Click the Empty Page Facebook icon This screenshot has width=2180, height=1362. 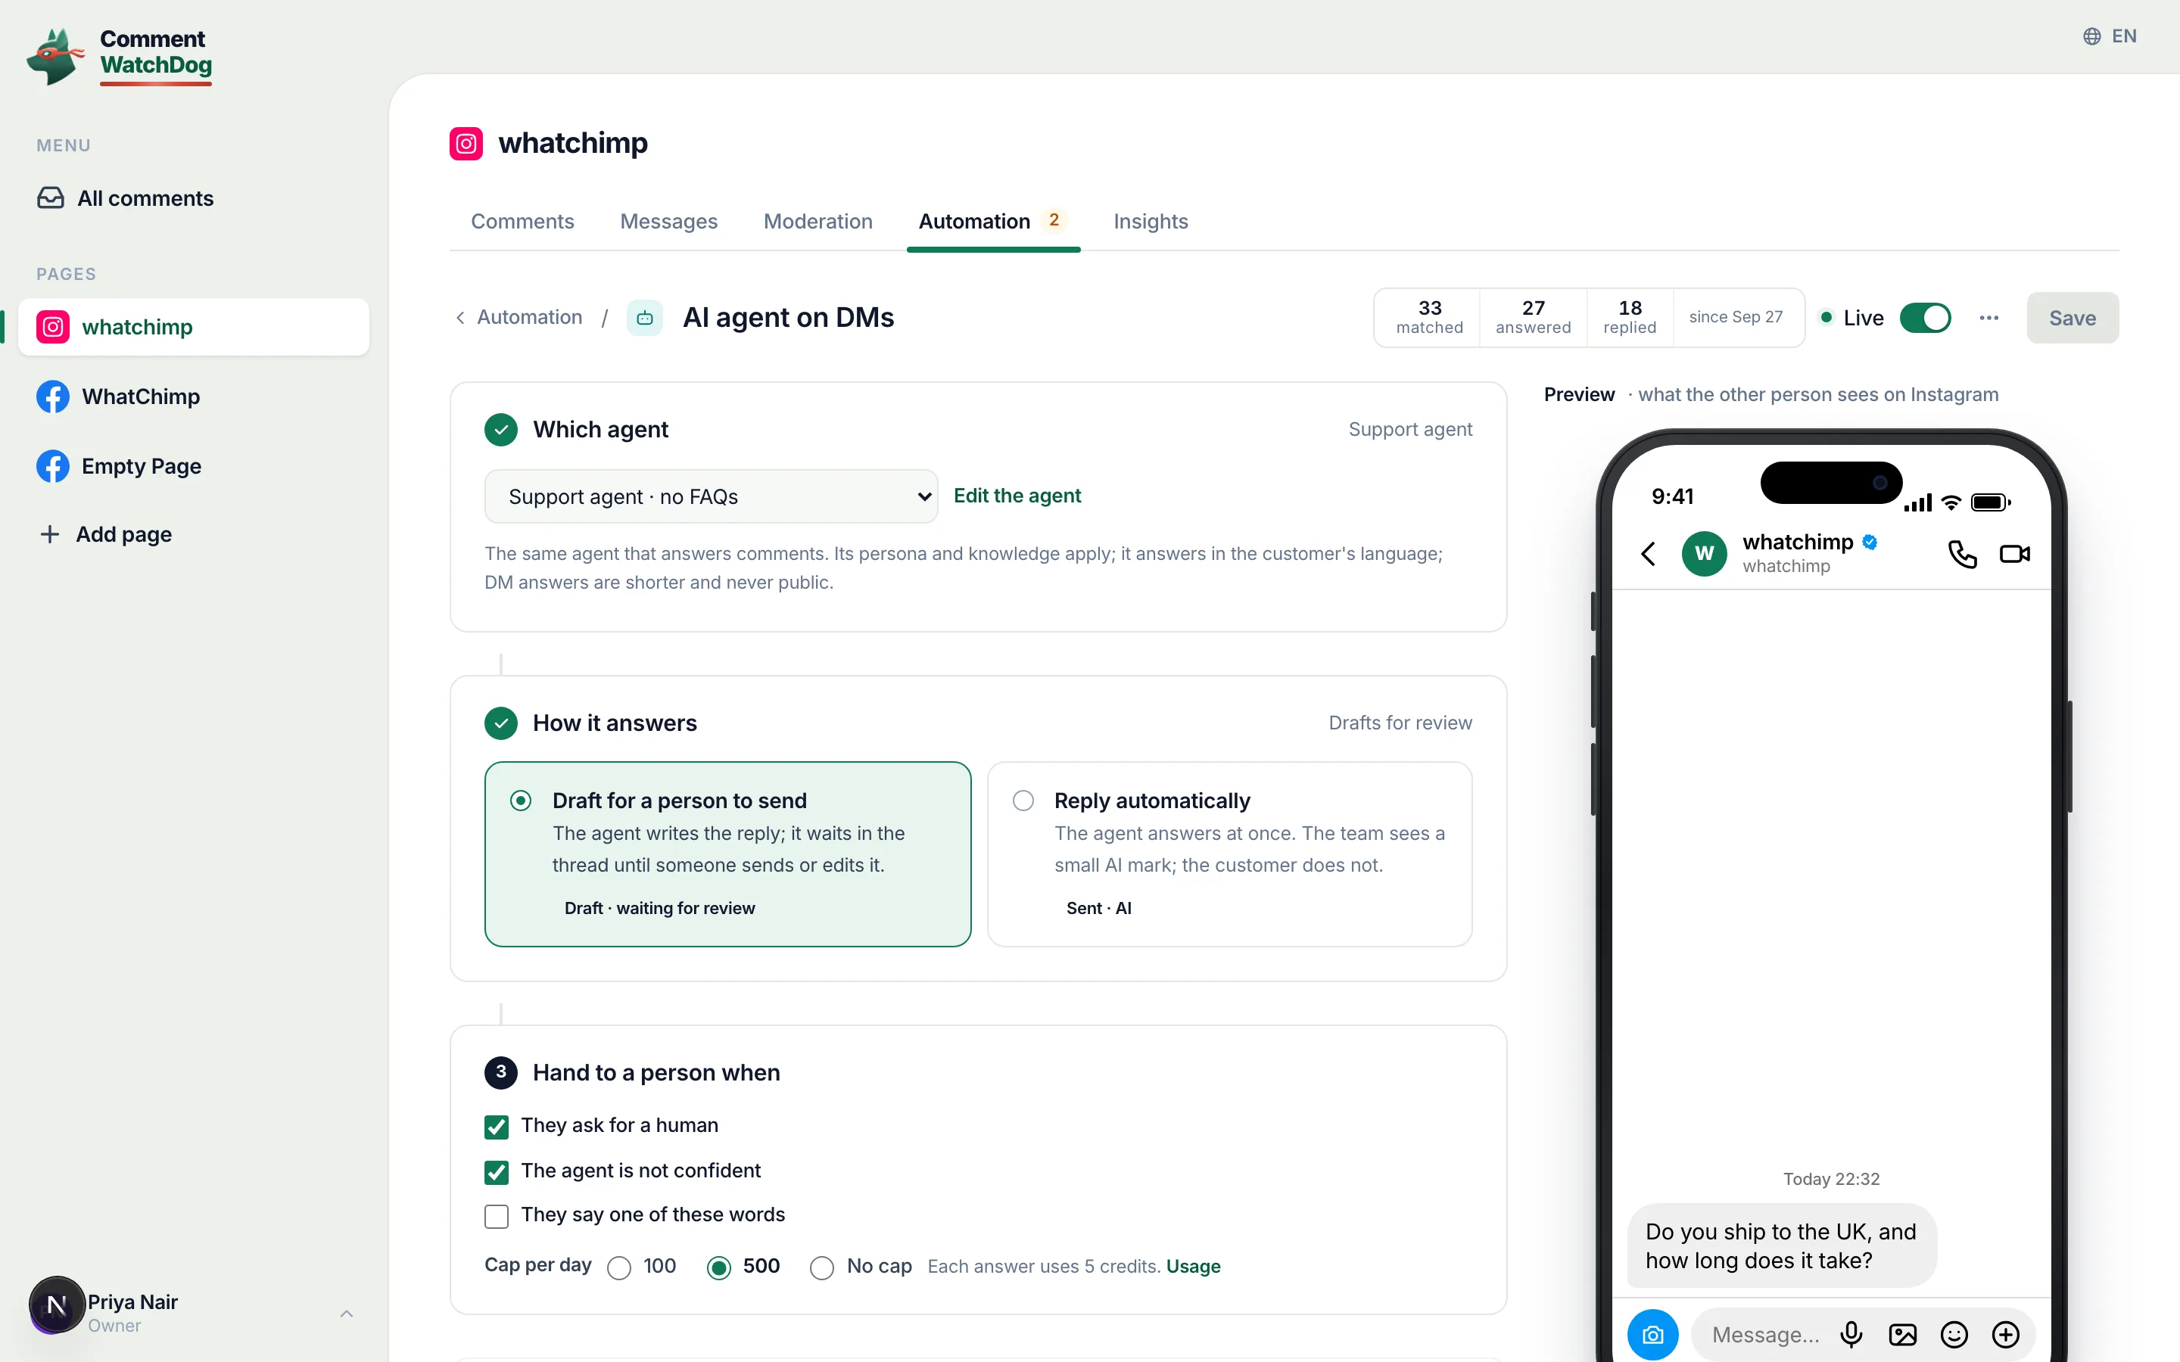tap(53, 465)
